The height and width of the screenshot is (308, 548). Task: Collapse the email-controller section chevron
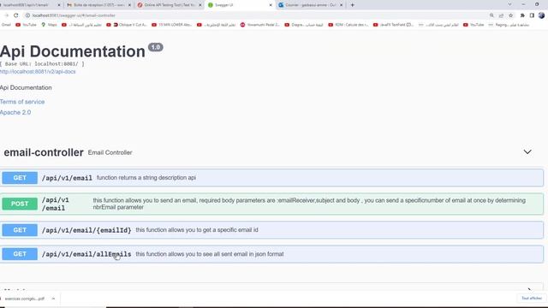pyautogui.click(x=527, y=152)
